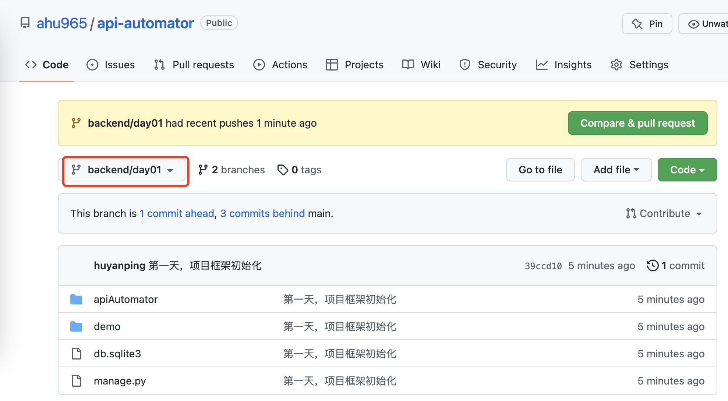Pin this repository with the Pin button
728x401 pixels.
(x=647, y=24)
